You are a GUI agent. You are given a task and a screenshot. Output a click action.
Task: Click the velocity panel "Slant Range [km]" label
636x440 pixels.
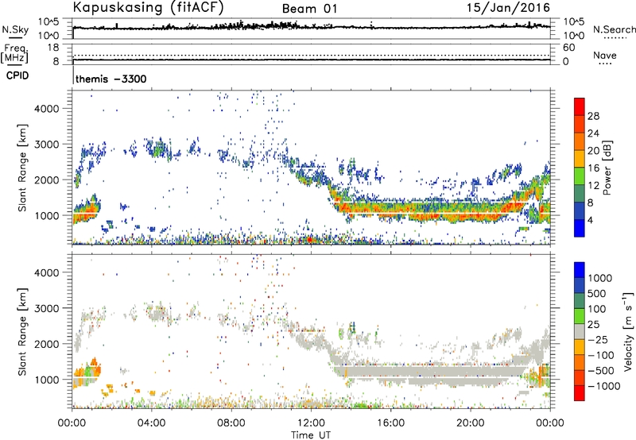pyautogui.click(x=22, y=332)
